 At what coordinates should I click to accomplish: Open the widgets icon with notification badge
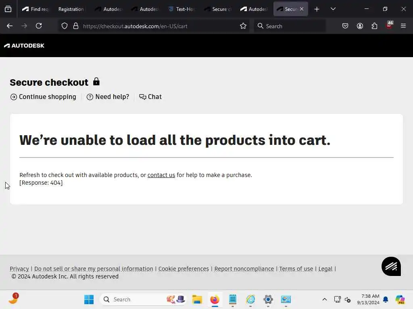[13, 299]
